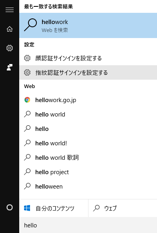The width and height of the screenshot is (157, 233).
Task: Open the Feedback icon in the sidebar
Action: click(10, 67)
